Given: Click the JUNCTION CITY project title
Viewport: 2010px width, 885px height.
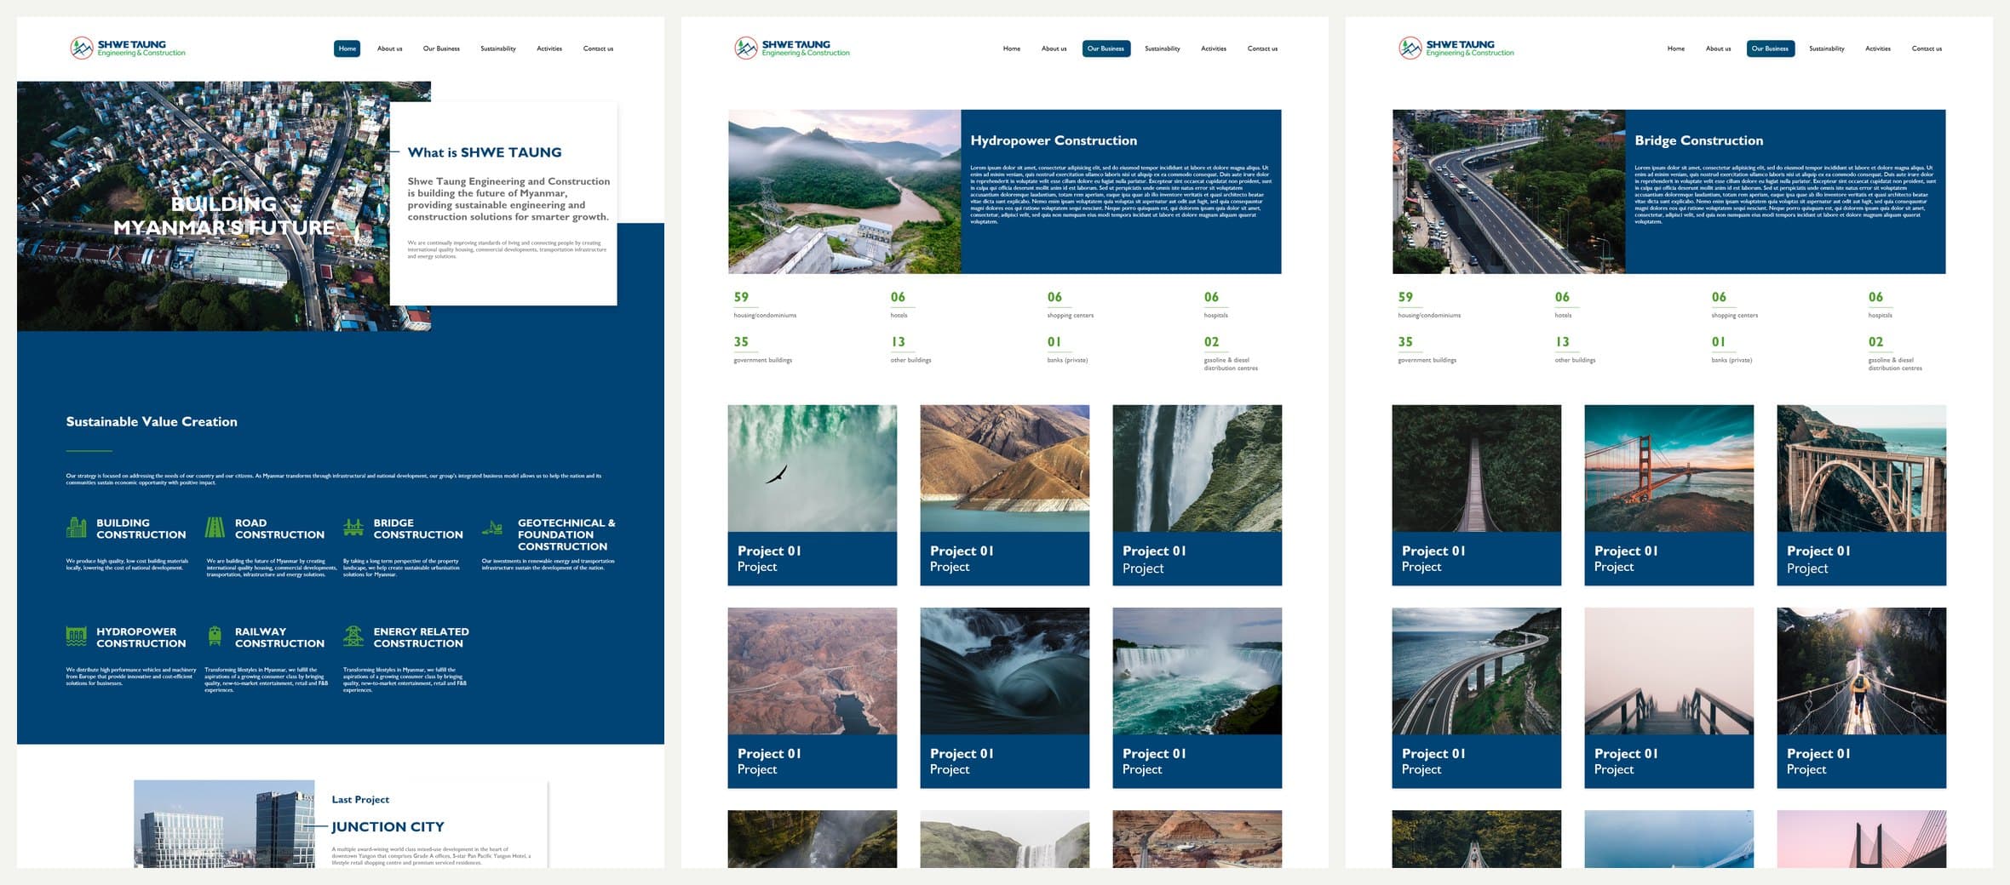Looking at the screenshot, I should tap(388, 826).
